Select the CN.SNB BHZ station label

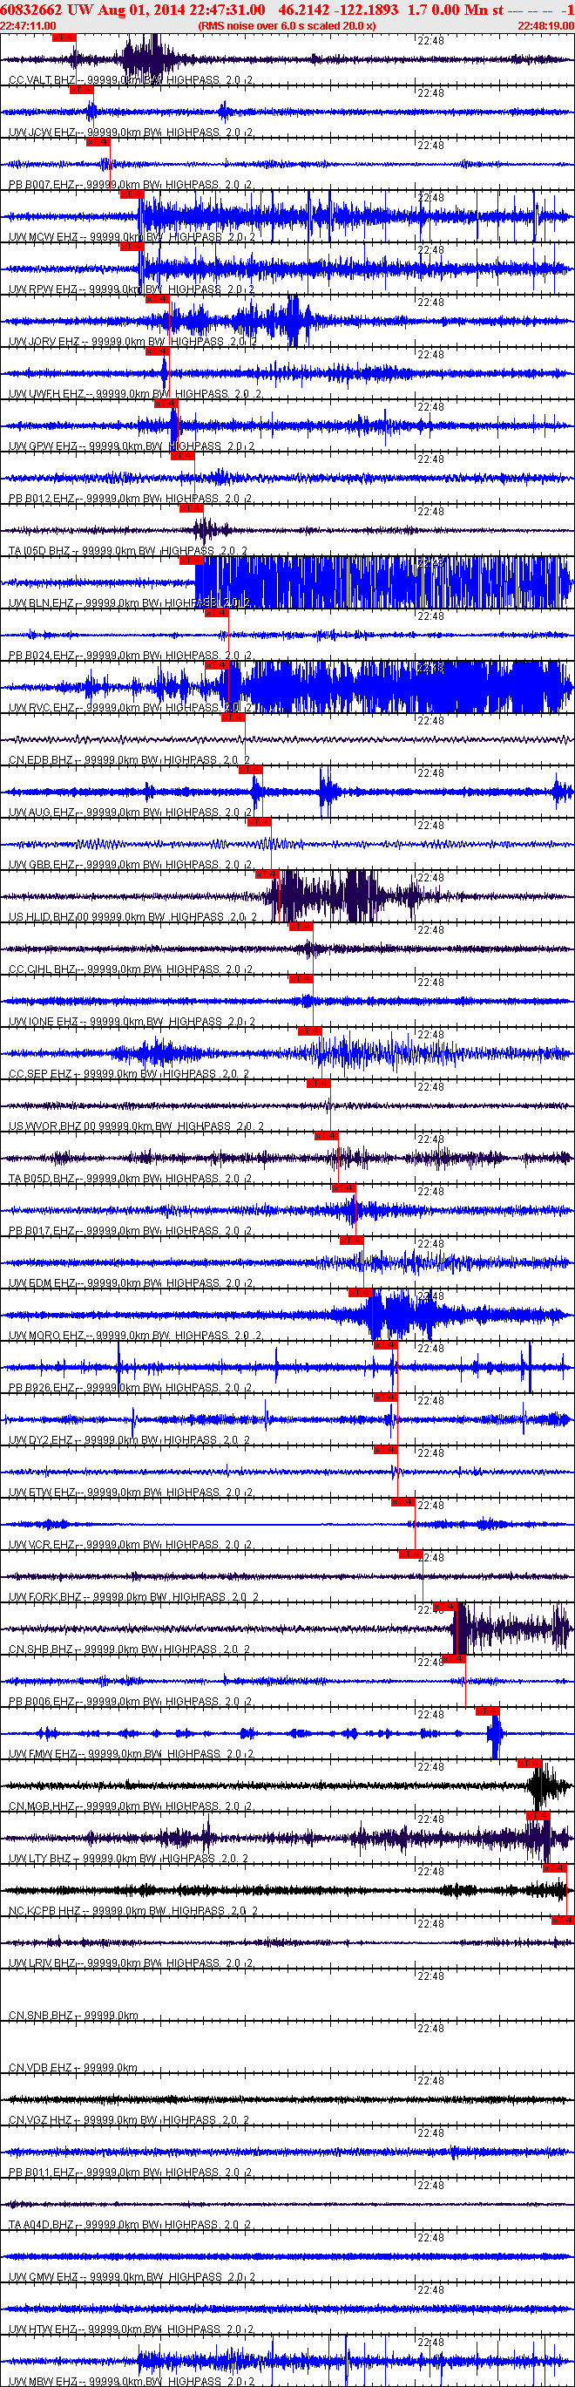pos(73,2016)
